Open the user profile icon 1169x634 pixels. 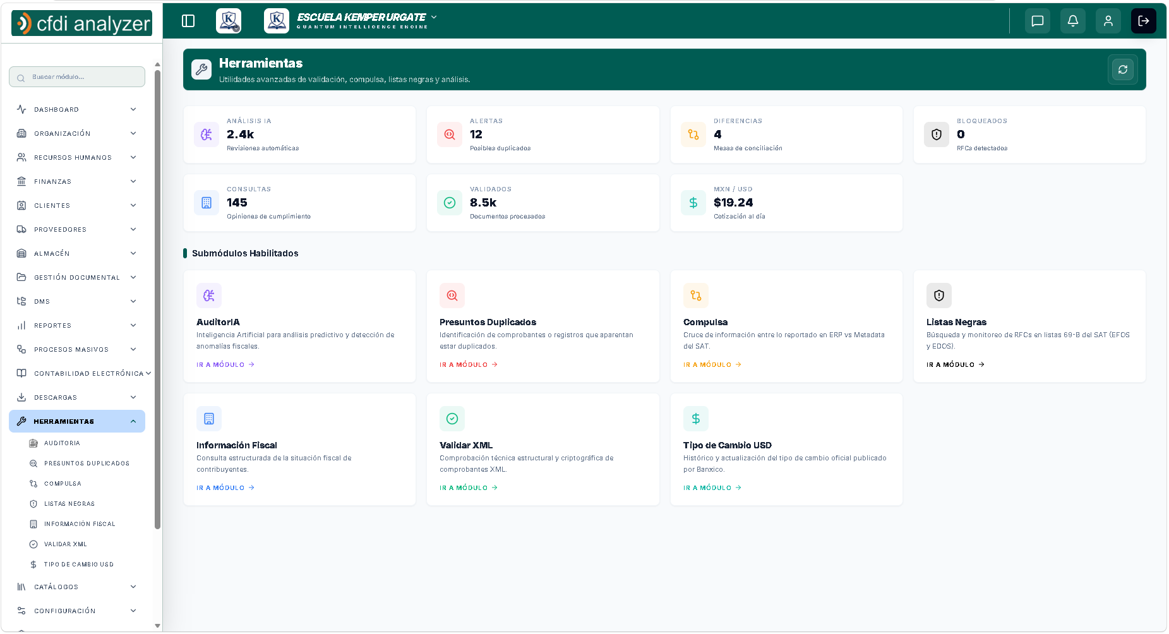tap(1108, 21)
